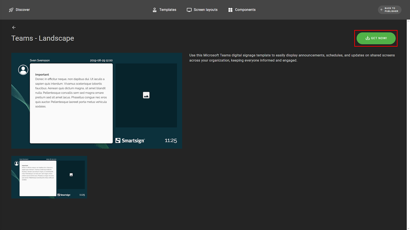Click the Templates stamp icon
The image size is (410, 230).
[155, 10]
